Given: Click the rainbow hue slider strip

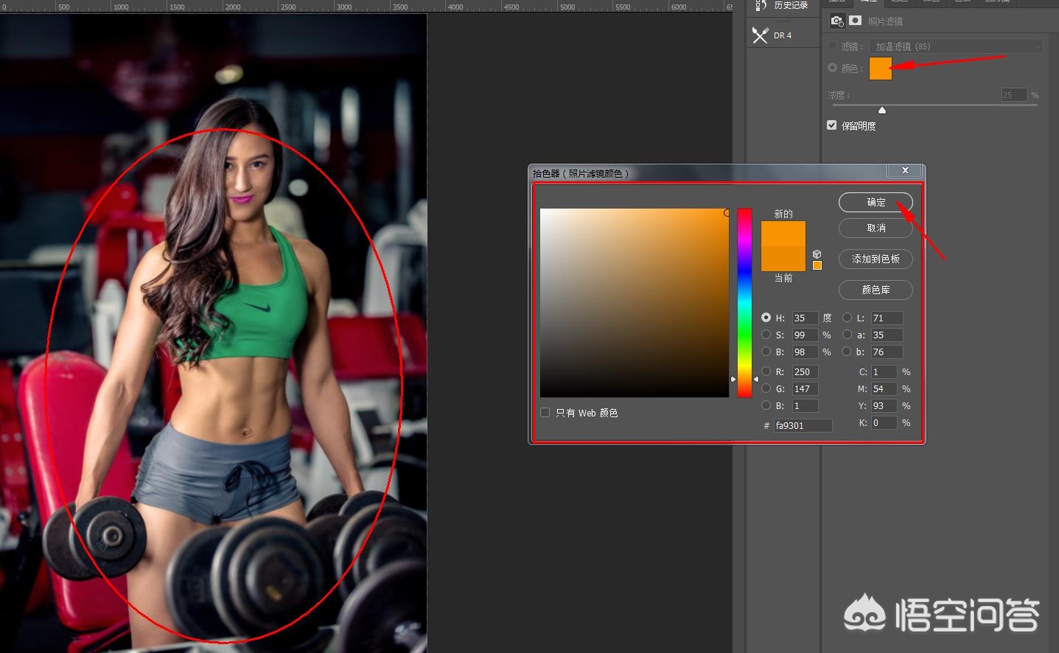Looking at the screenshot, I should tap(744, 303).
